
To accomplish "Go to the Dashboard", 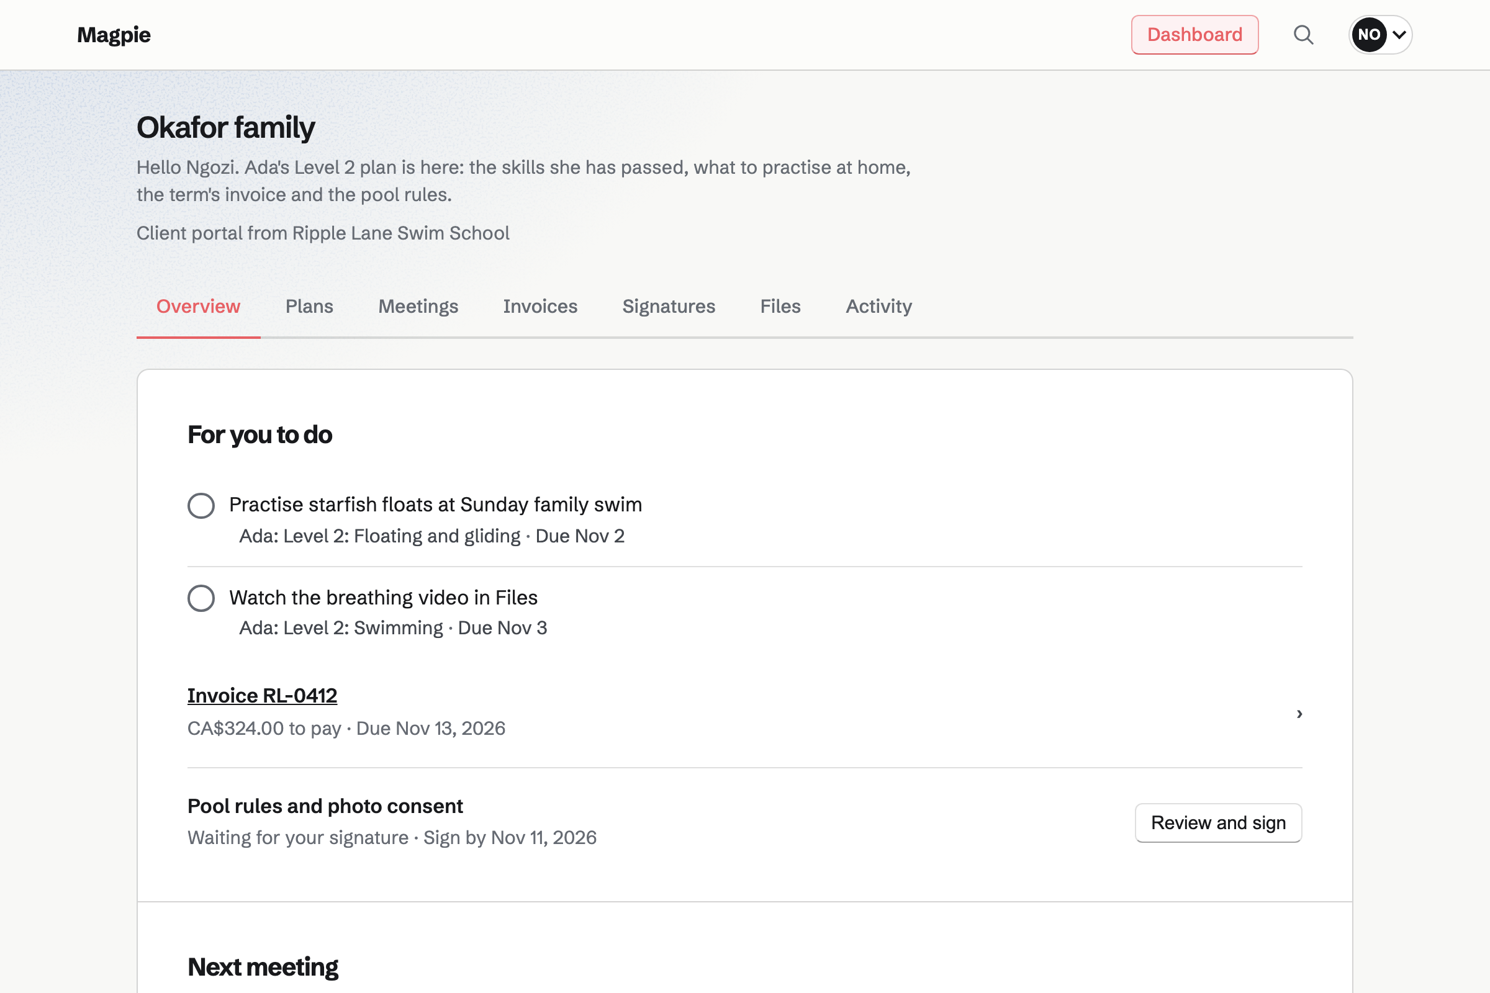I will pos(1194,35).
